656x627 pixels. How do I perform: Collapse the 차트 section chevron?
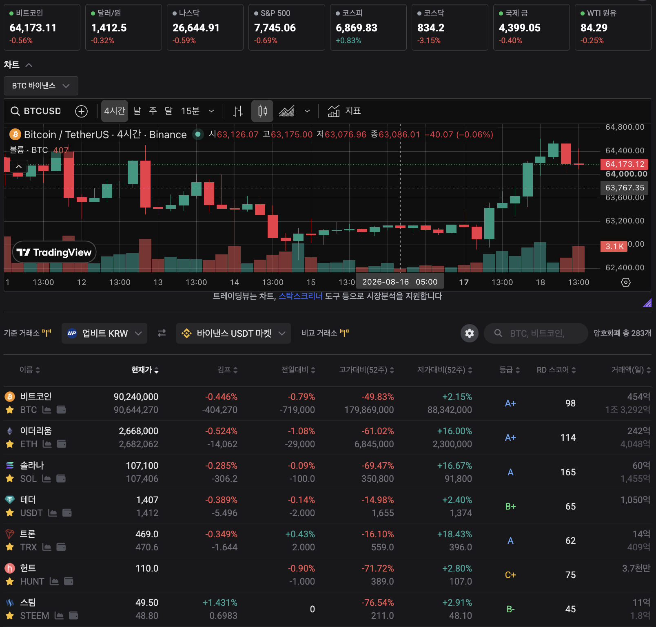pos(29,65)
